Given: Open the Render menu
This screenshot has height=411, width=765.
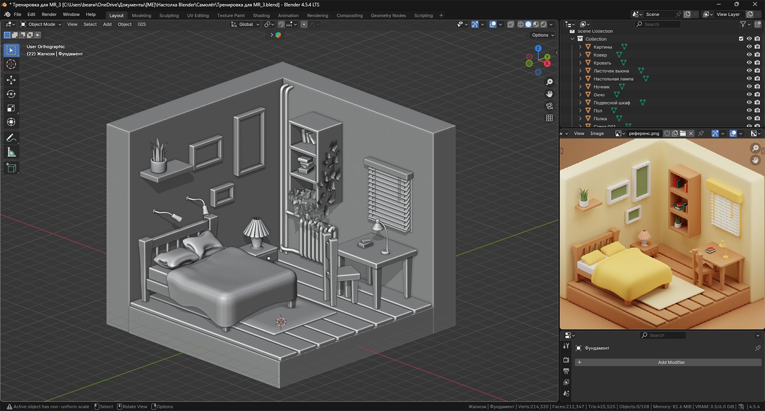Looking at the screenshot, I should [x=49, y=14].
